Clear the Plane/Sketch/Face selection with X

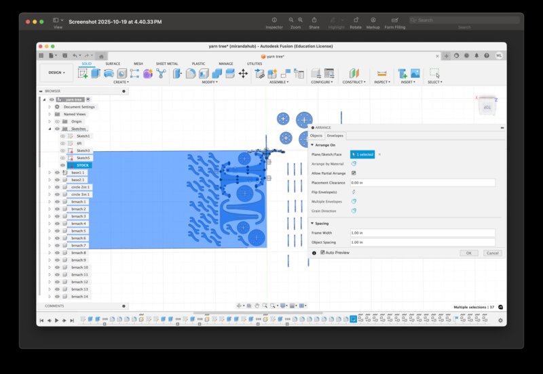pyautogui.click(x=379, y=154)
